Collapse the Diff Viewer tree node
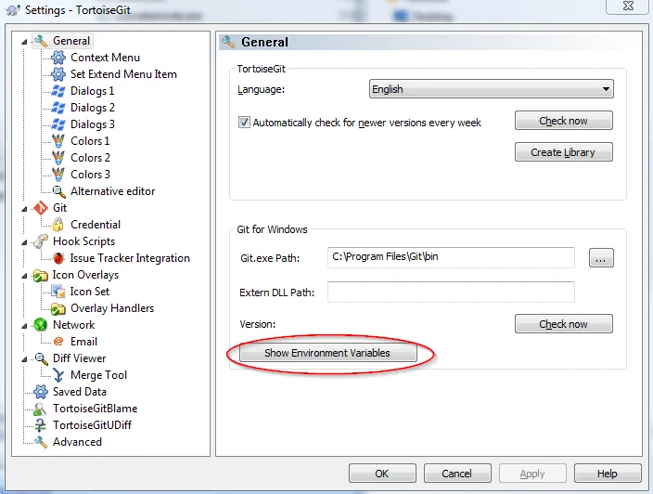653x494 pixels. click(x=24, y=359)
